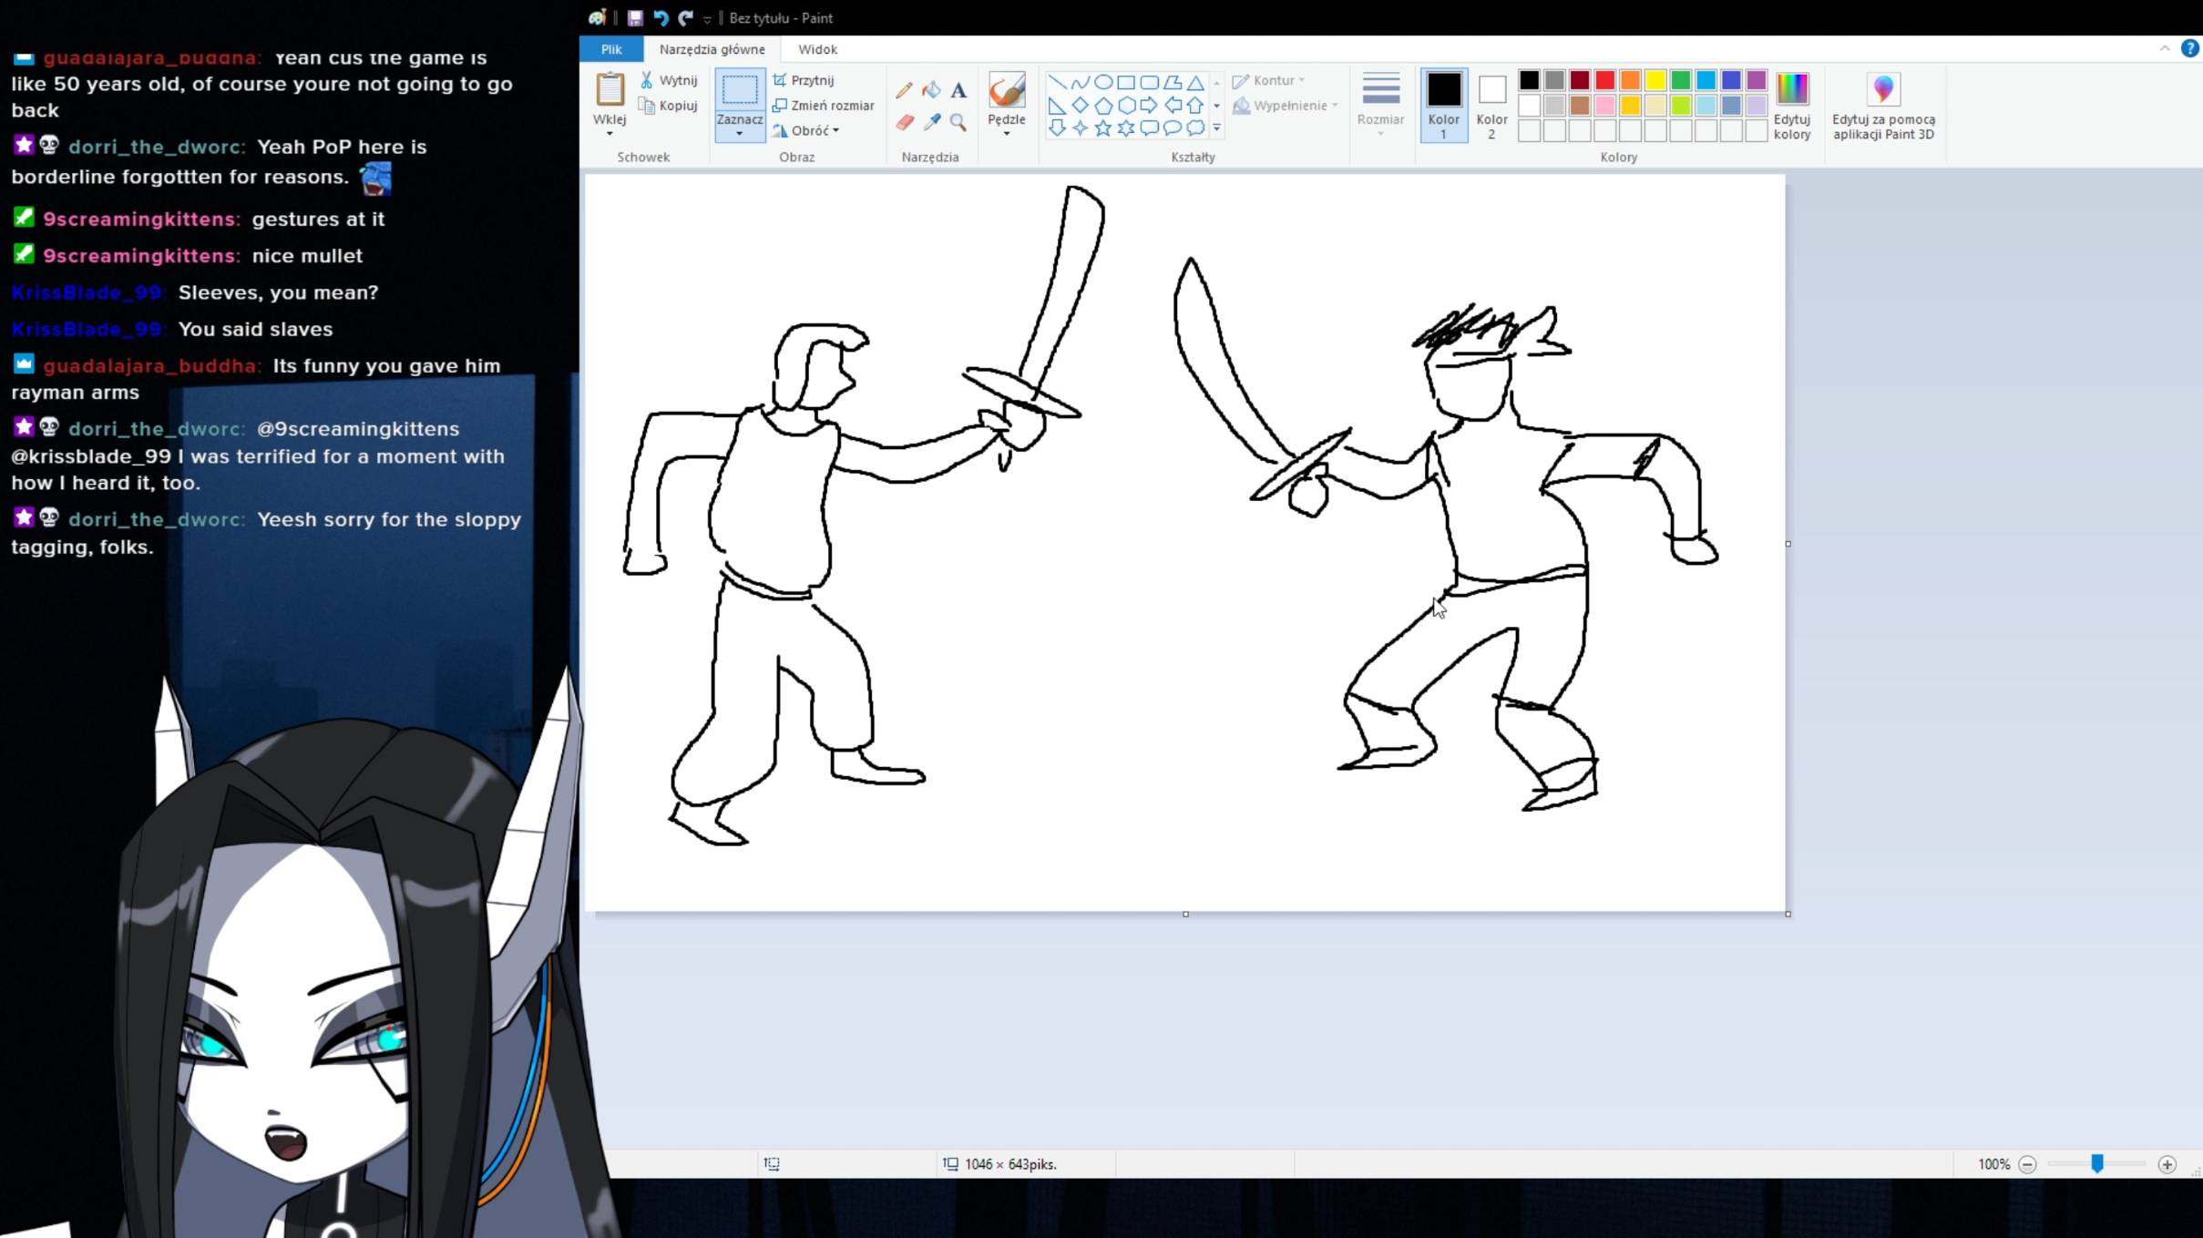
Task: Select the Pencil tool
Action: pos(903,89)
